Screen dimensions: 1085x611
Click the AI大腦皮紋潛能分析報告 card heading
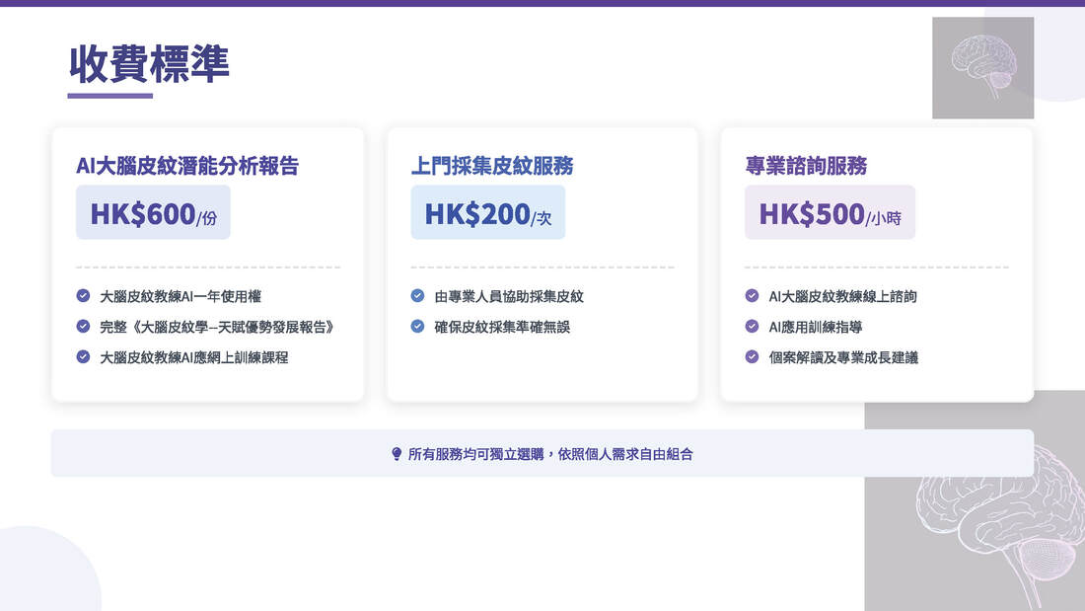click(x=187, y=166)
